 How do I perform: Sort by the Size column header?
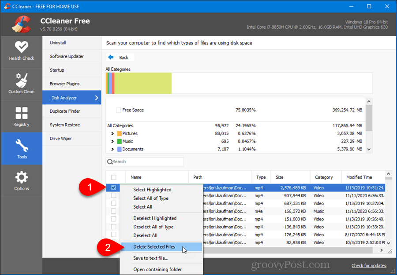[x=290, y=177]
